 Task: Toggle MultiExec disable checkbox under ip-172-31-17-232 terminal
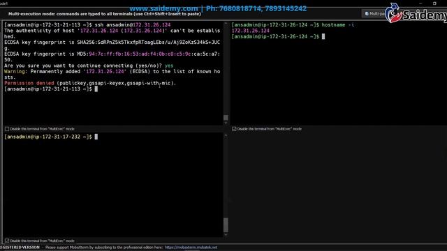point(7,241)
